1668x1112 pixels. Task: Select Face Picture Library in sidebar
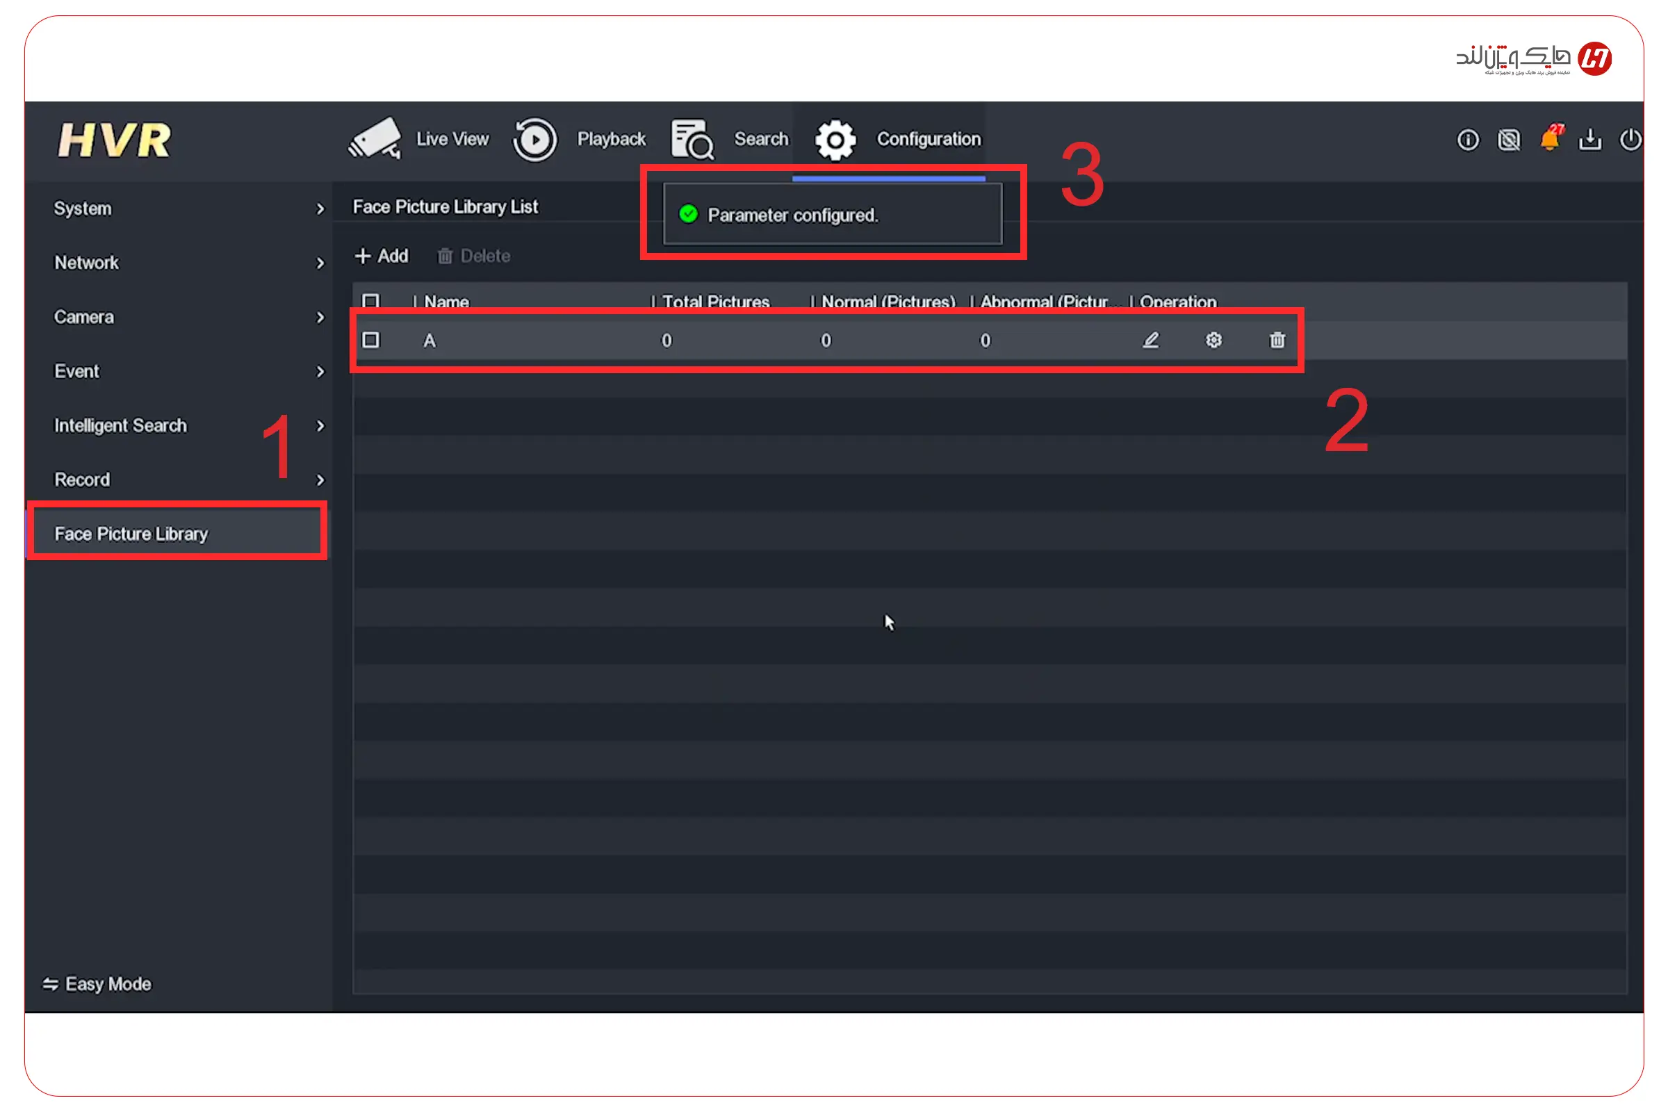click(131, 534)
